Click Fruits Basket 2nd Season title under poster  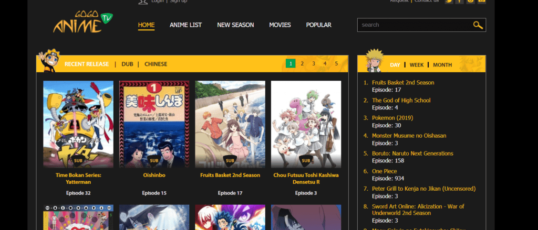[230, 175]
